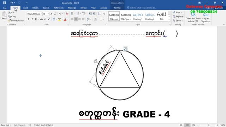The image size is (226, 127).
Task: Zoom out using the minus button
Action: [198, 125]
